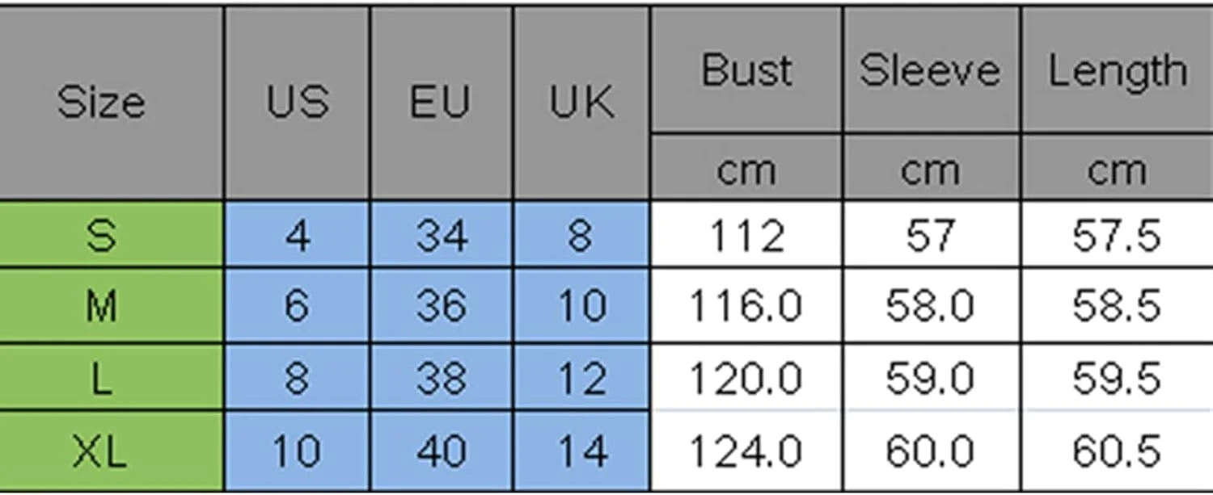This screenshot has width=1213, height=495.
Task: Select the green L size cell
Action: pyautogui.click(x=101, y=378)
